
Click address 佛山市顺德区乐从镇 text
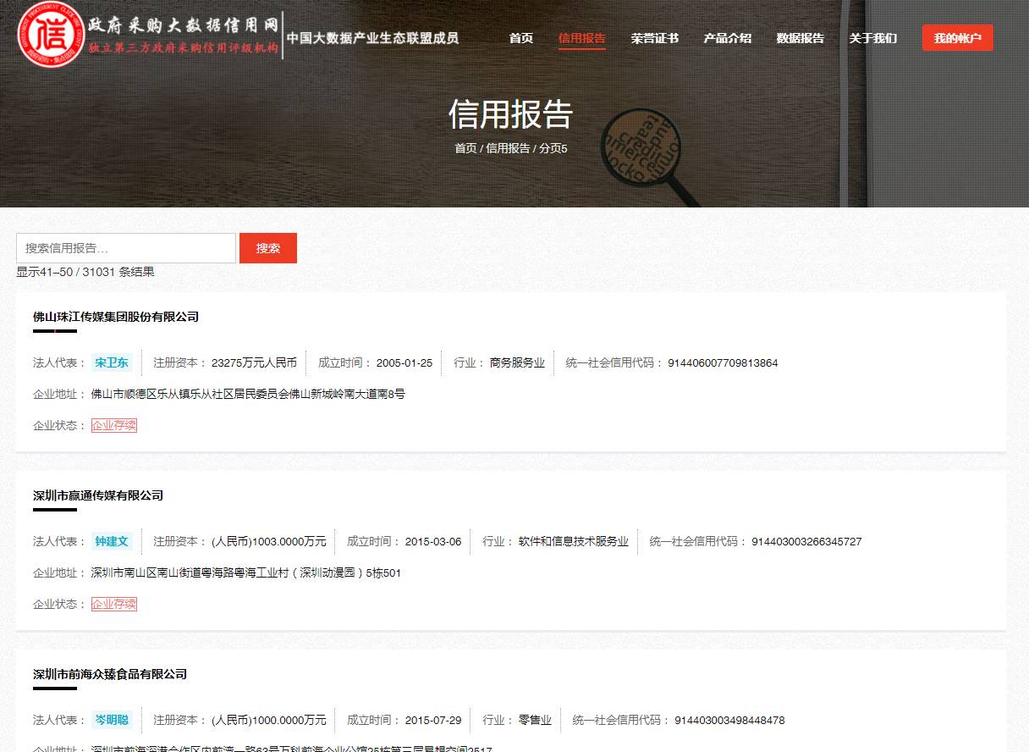[248, 395]
